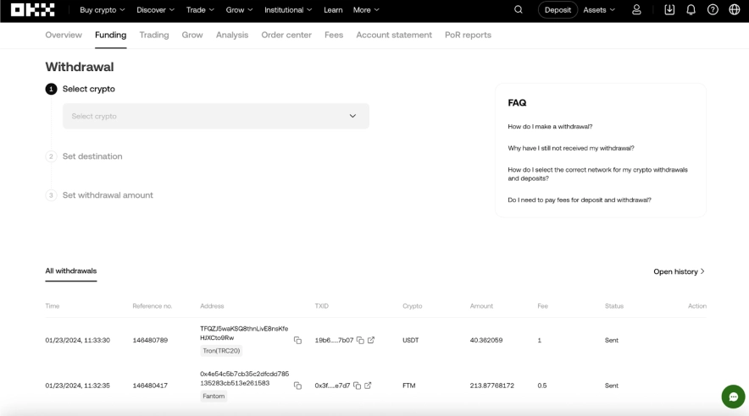This screenshot has width=749, height=416.
Task: Open the 'How do I make a withdrawal?' FAQ
Action: [x=550, y=127]
